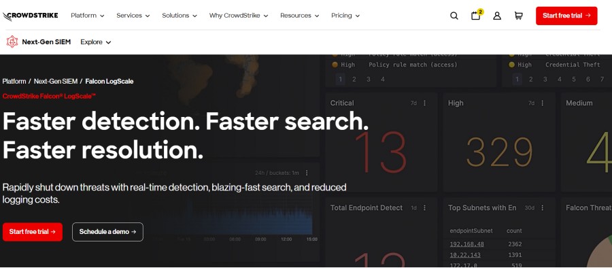Expand the Platform menu

click(88, 16)
